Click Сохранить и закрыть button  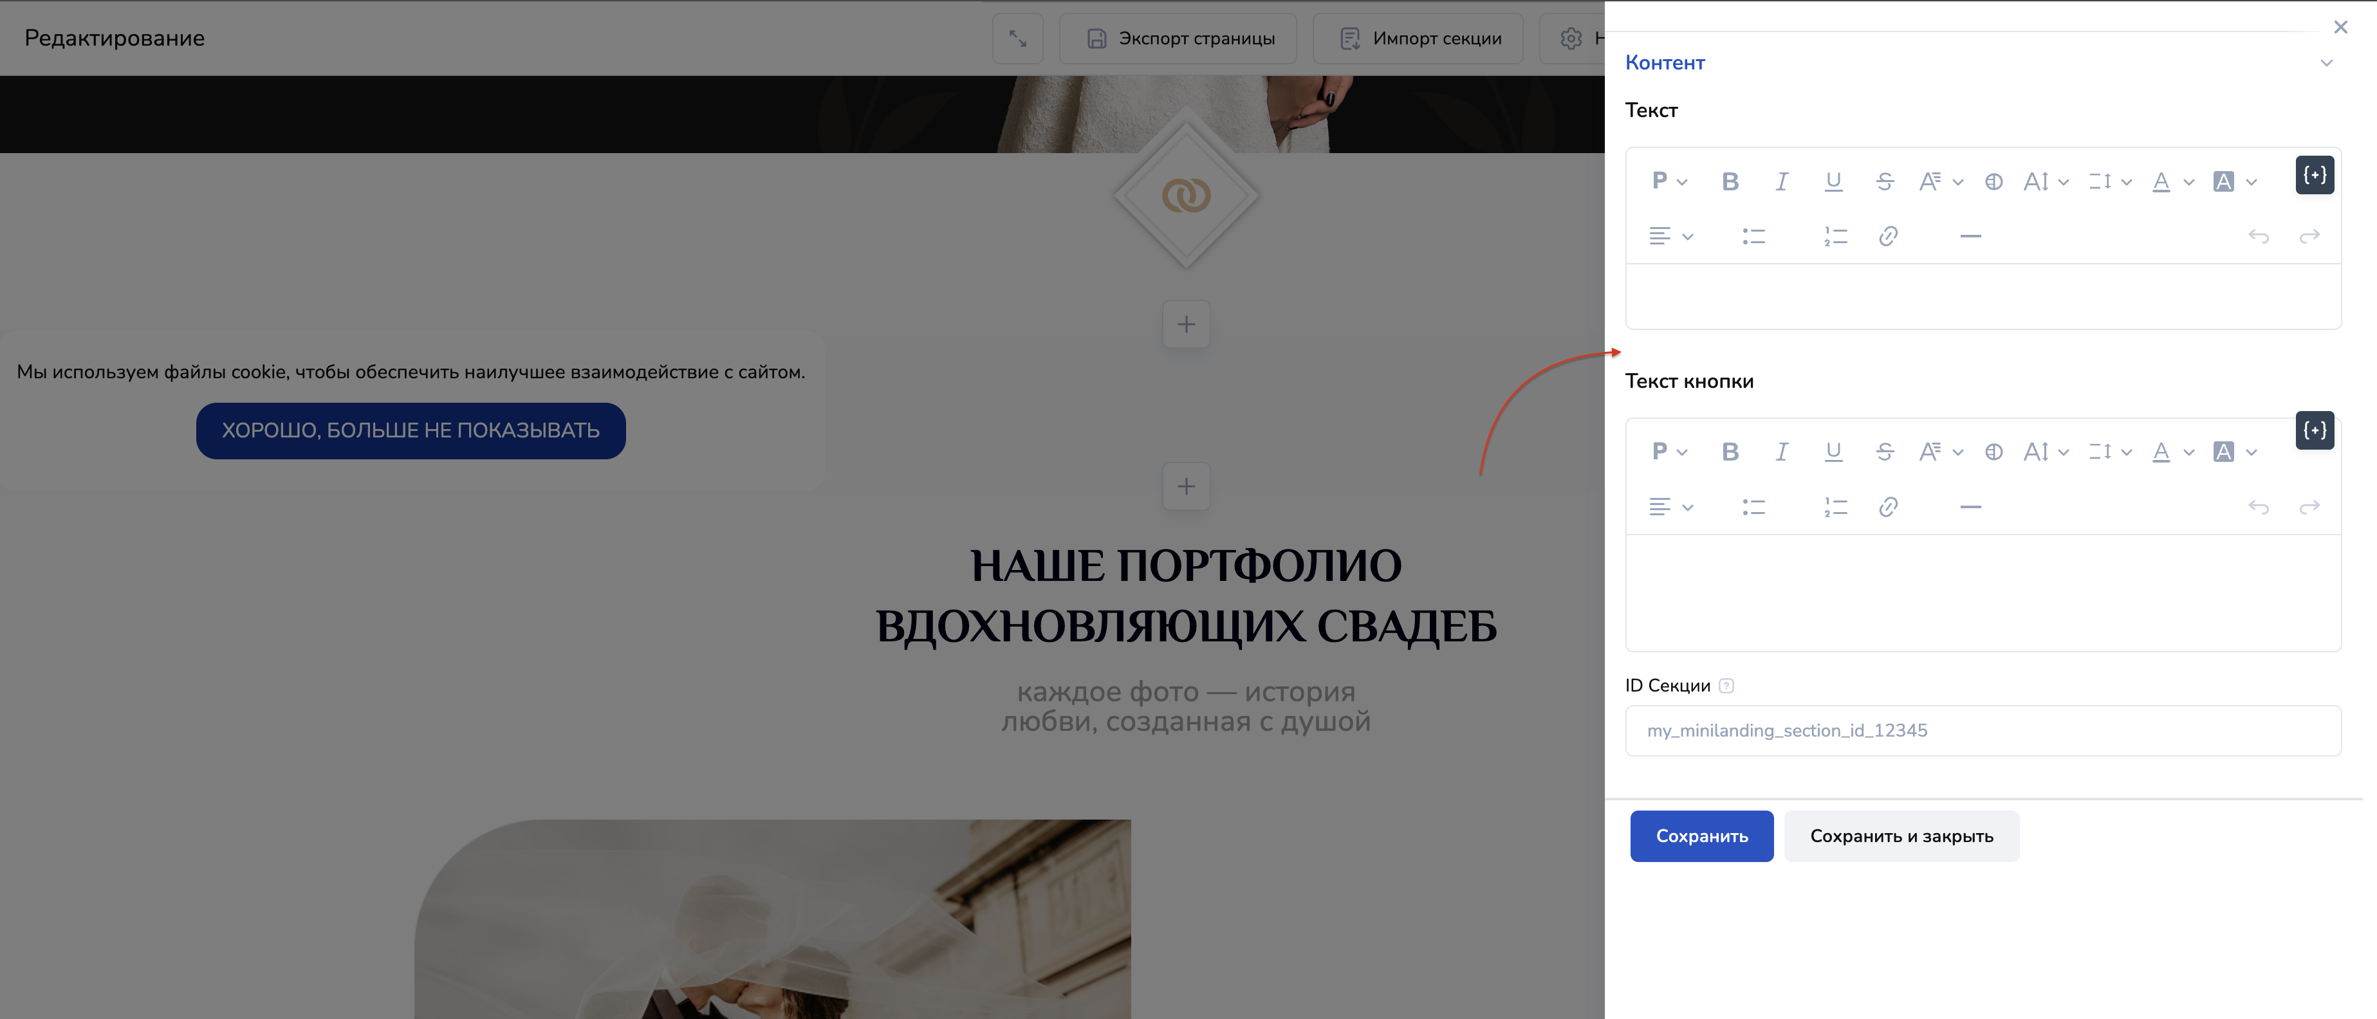(1901, 836)
